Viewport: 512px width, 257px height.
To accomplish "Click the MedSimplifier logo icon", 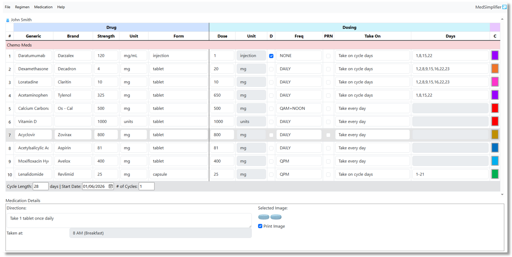I will pyautogui.click(x=504, y=7).
